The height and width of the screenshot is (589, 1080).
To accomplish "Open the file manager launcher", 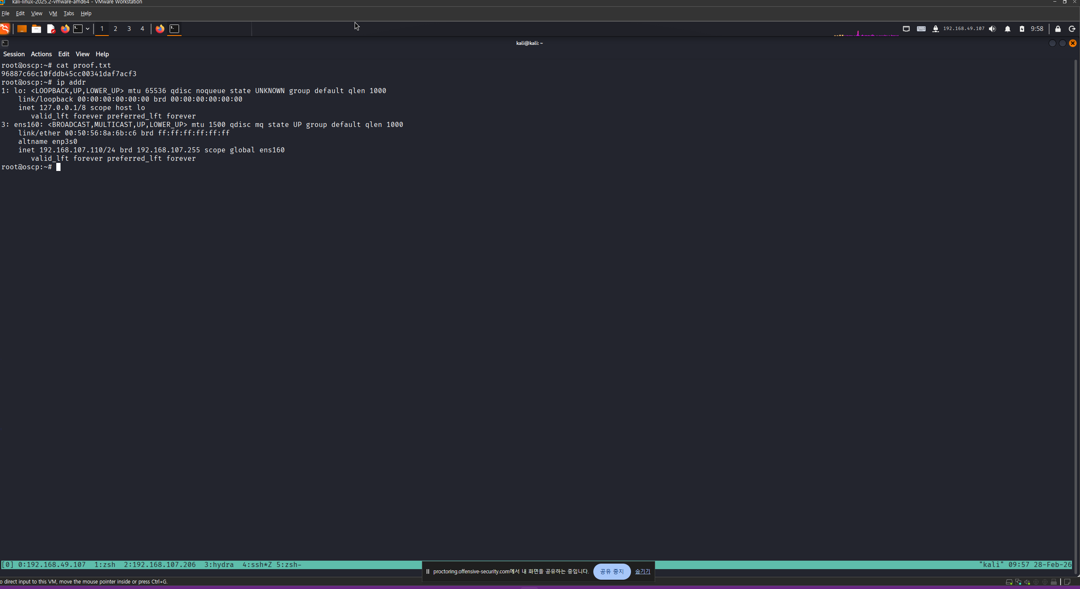I will (x=36, y=29).
